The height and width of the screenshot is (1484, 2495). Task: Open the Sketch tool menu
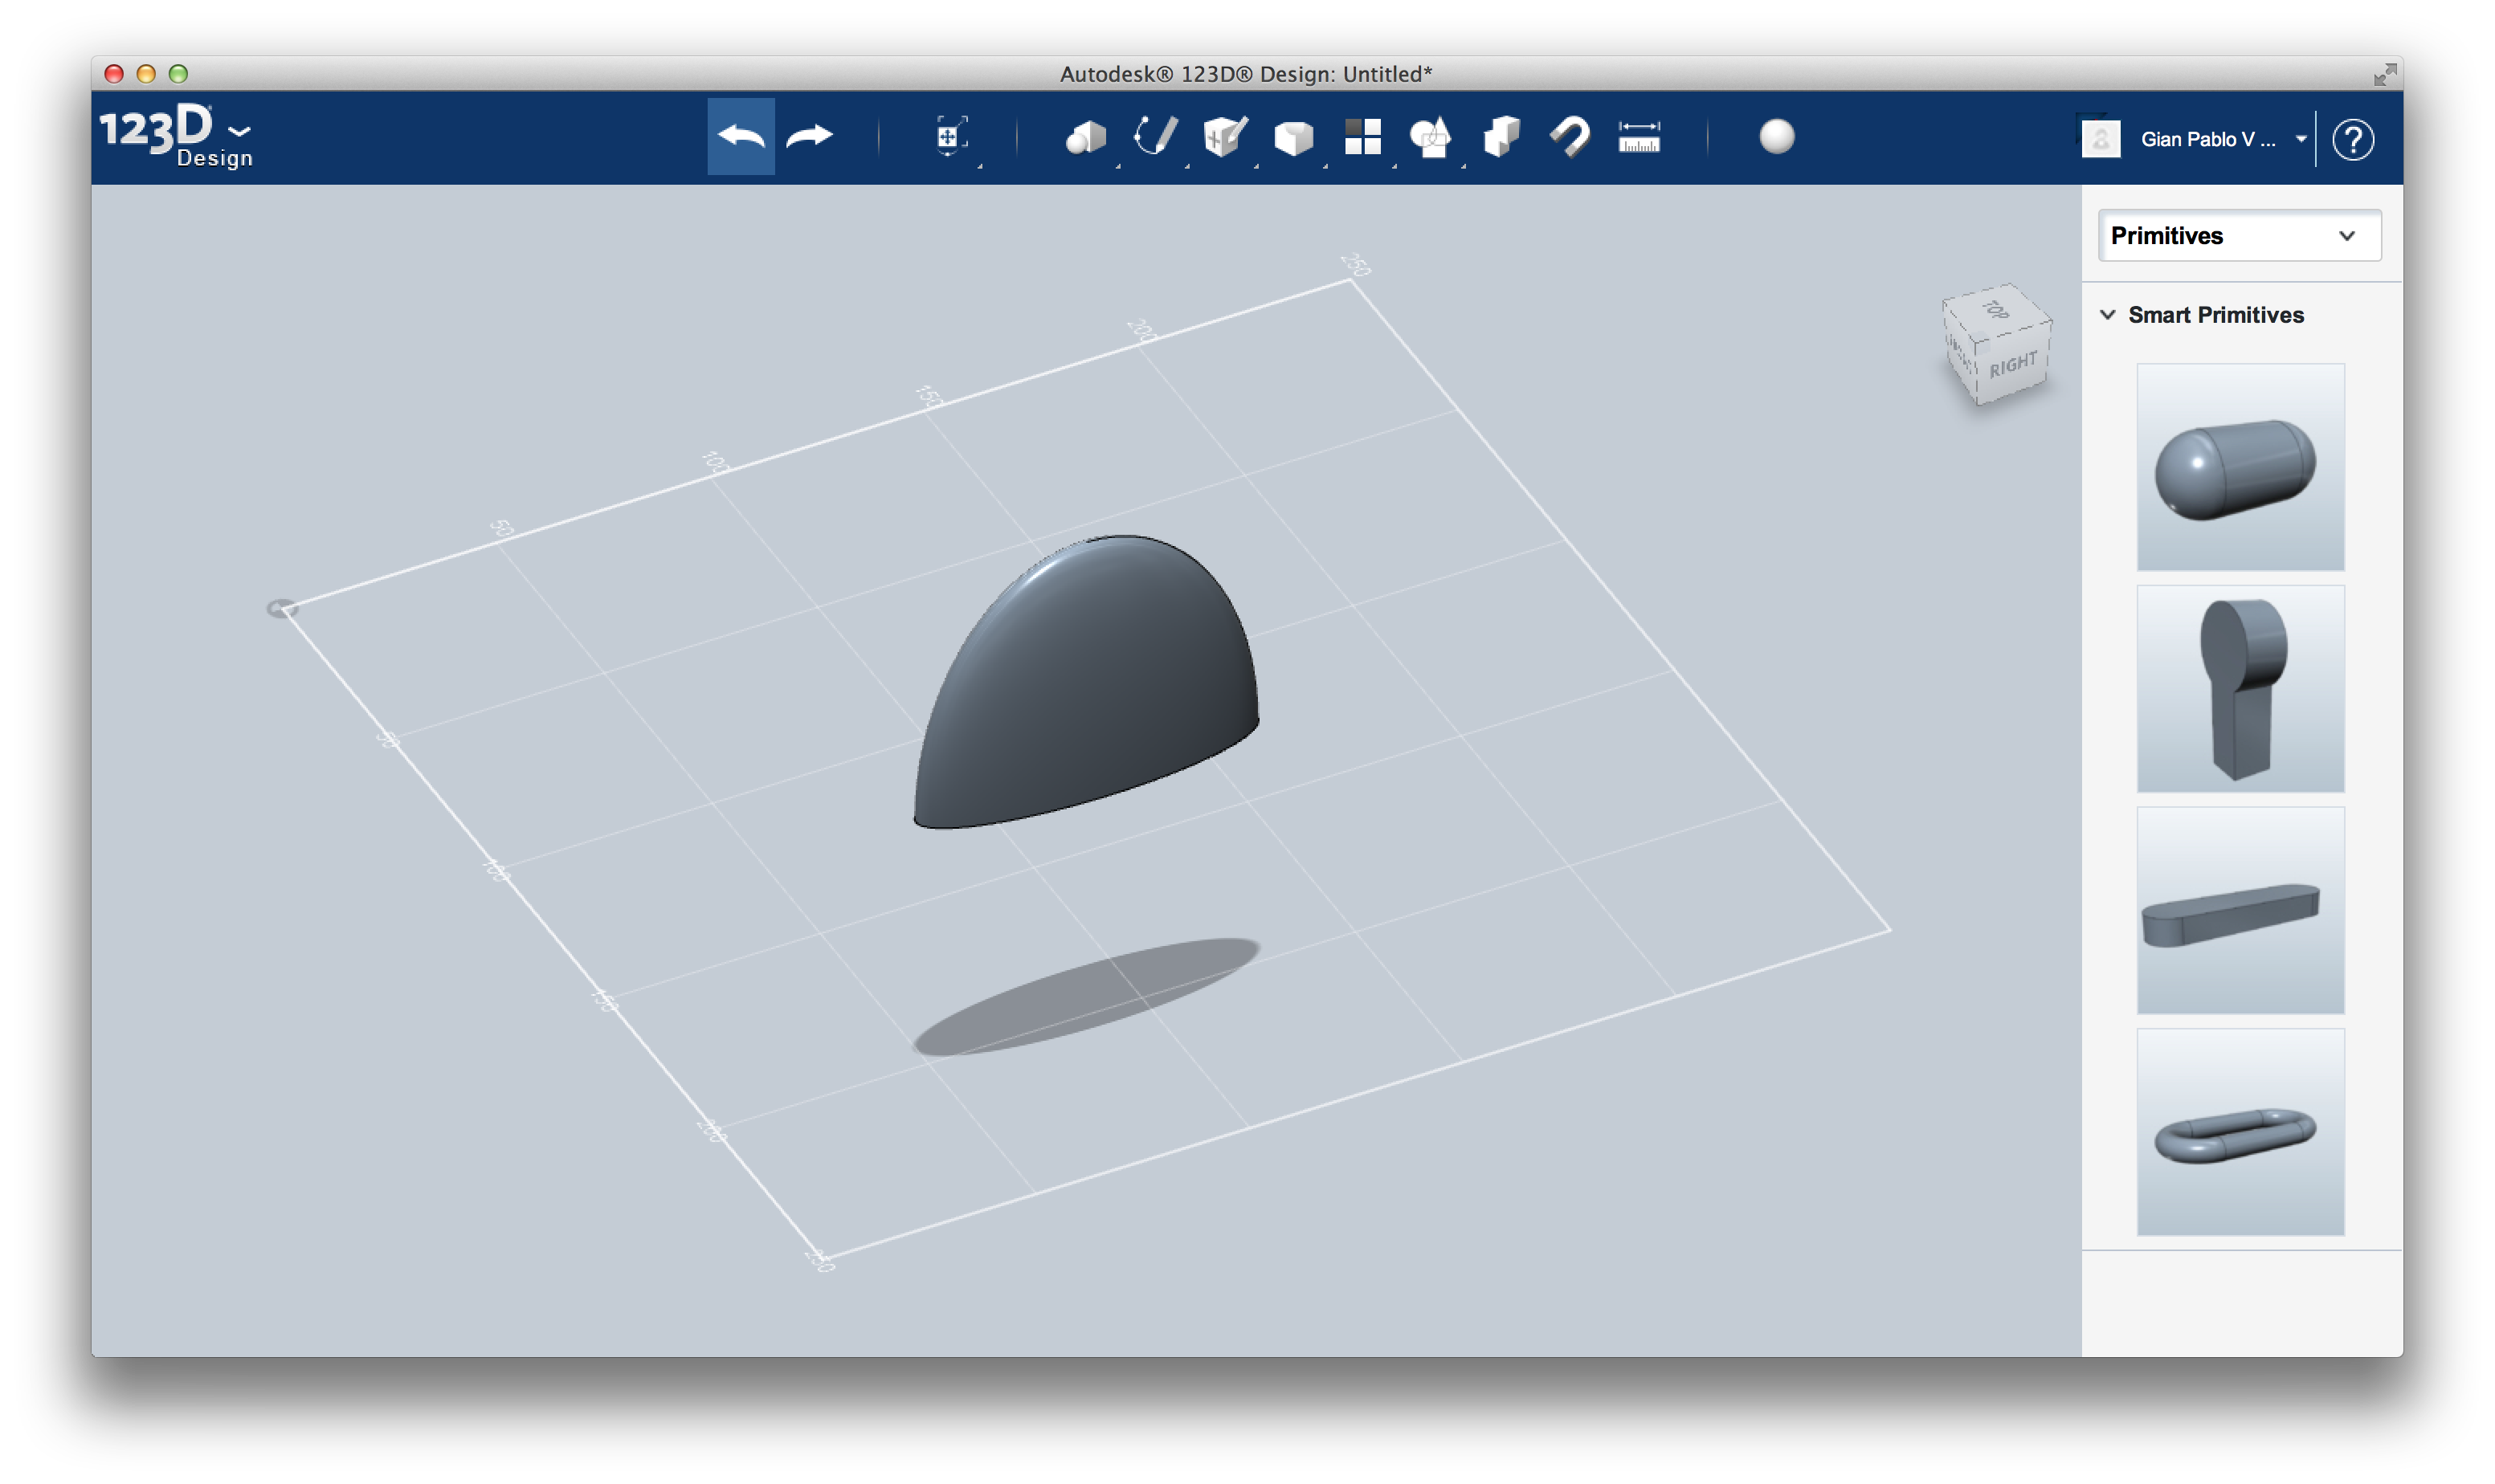(x=1155, y=136)
